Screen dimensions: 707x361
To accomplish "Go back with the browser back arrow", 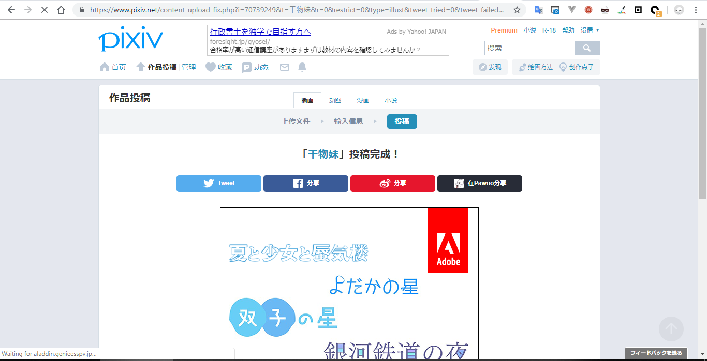I will click(11, 10).
